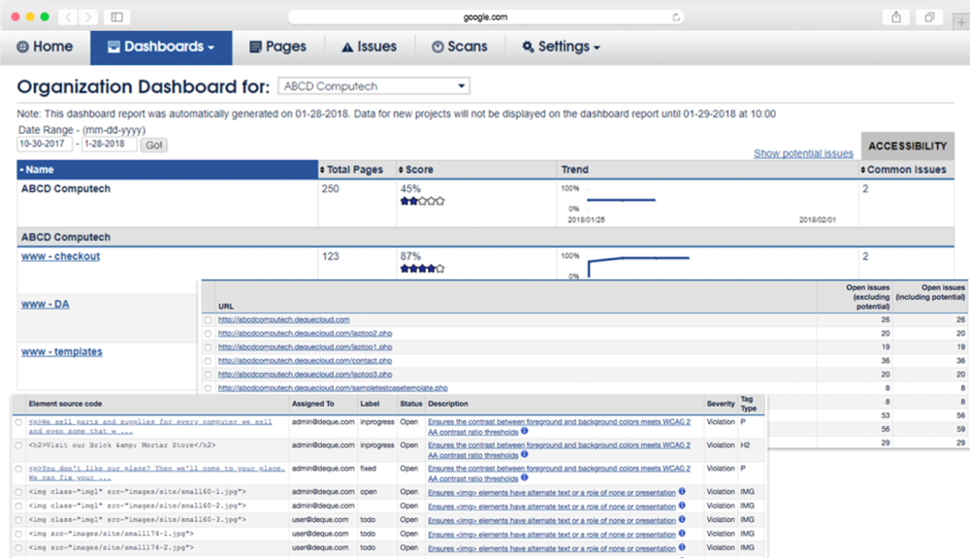970x558 pixels.
Task: Go back with Safari's back arrow
Action: [x=68, y=17]
